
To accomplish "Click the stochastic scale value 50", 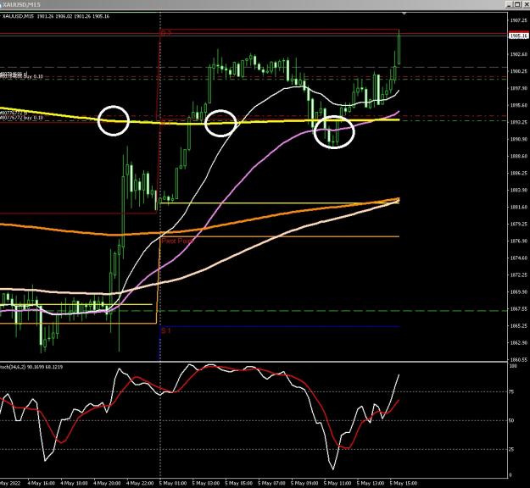I will coord(511,421).
